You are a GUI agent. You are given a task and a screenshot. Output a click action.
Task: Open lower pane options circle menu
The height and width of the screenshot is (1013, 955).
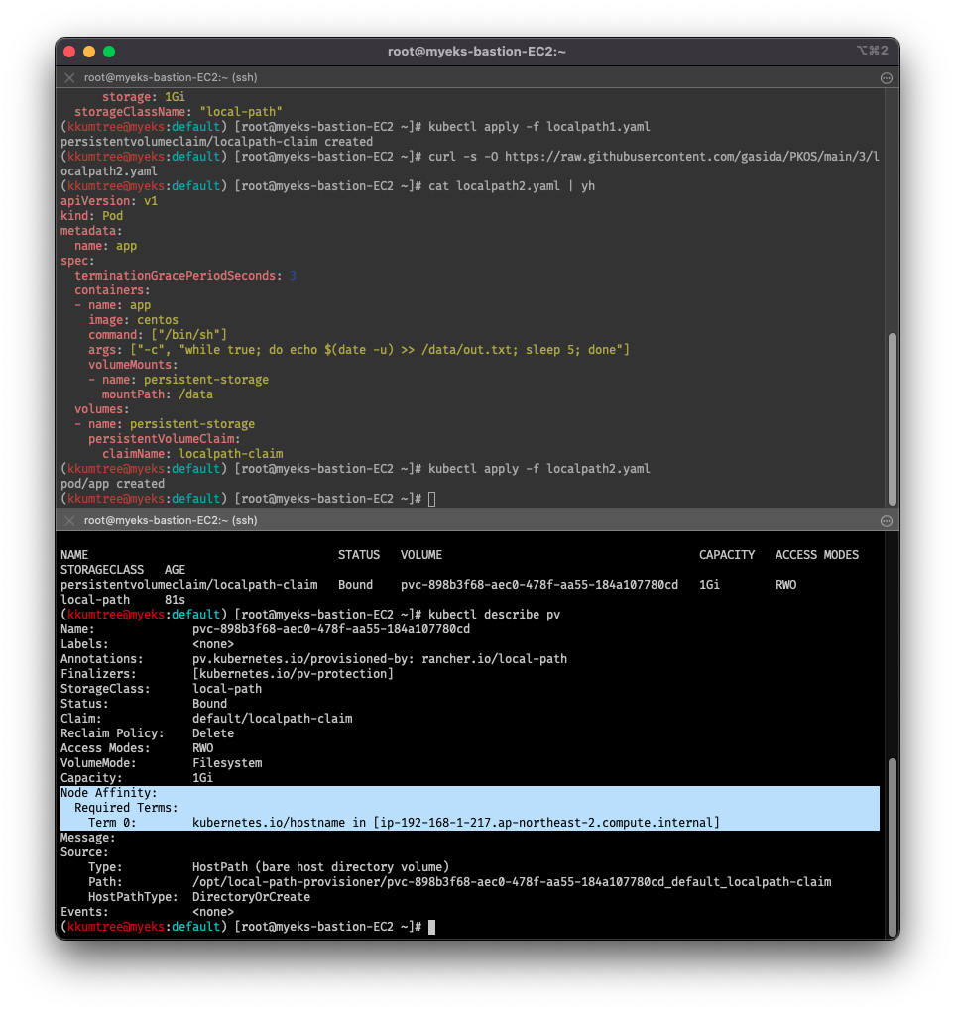(887, 521)
